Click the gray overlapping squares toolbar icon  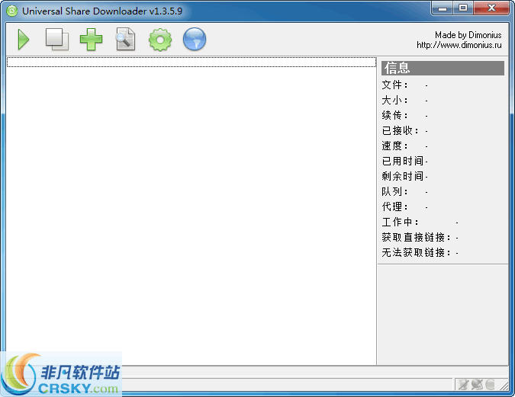tap(56, 40)
